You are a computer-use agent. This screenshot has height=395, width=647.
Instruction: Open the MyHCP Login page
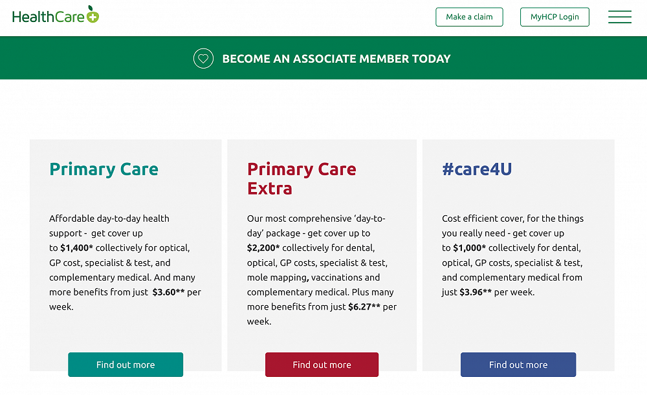pyautogui.click(x=554, y=17)
